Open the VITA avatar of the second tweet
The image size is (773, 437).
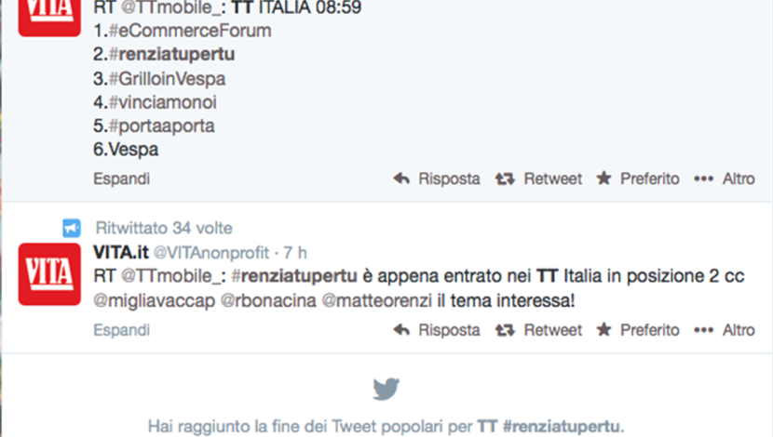[x=49, y=274]
